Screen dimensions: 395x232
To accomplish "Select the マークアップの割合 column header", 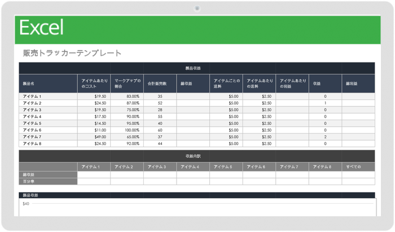I will 127,83.
